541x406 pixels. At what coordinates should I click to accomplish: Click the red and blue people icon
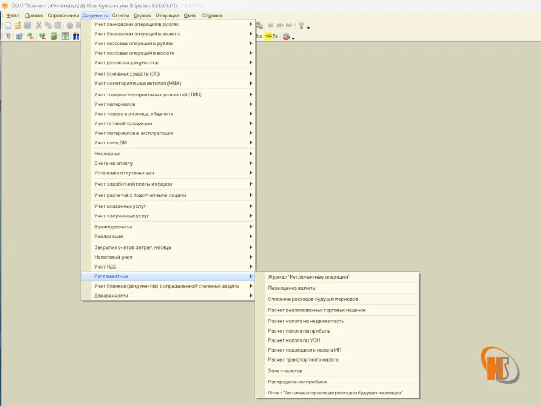[286, 36]
